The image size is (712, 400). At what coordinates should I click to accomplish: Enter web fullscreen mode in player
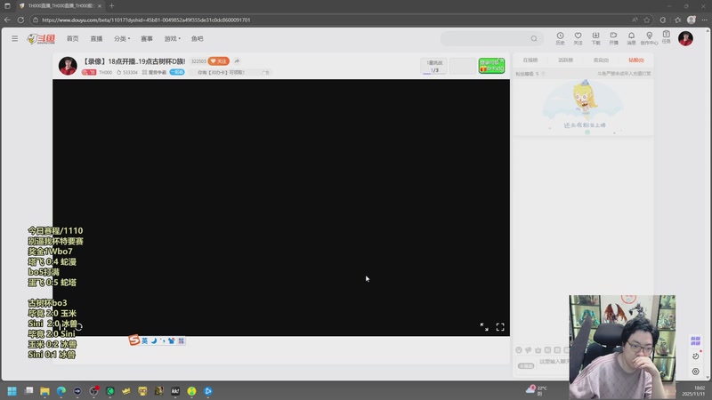(x=484, y=327)
